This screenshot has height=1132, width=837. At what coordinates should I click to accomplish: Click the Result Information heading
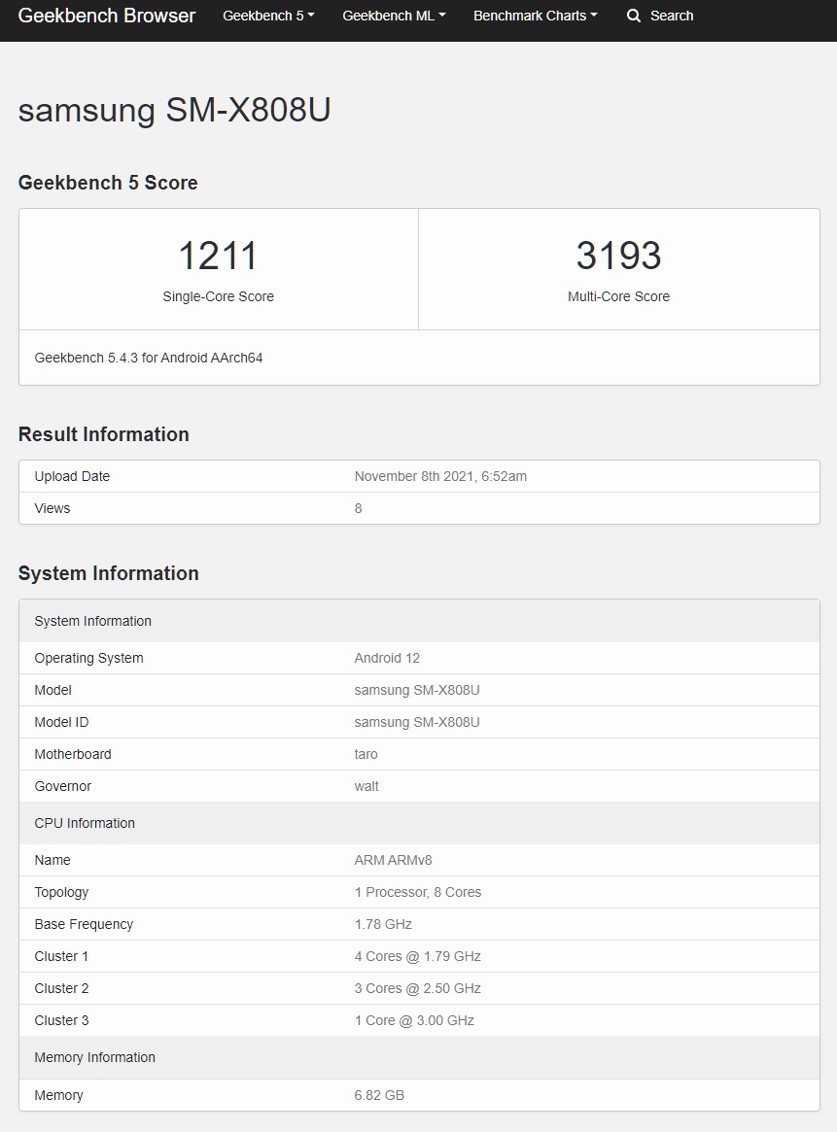point(104,435)
